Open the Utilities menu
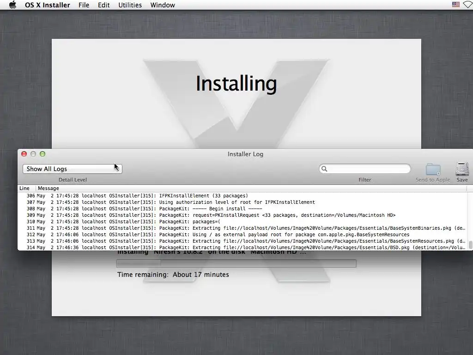Image resolution: width=473 pixels, height=355 pixels. [x=130, y=5]
